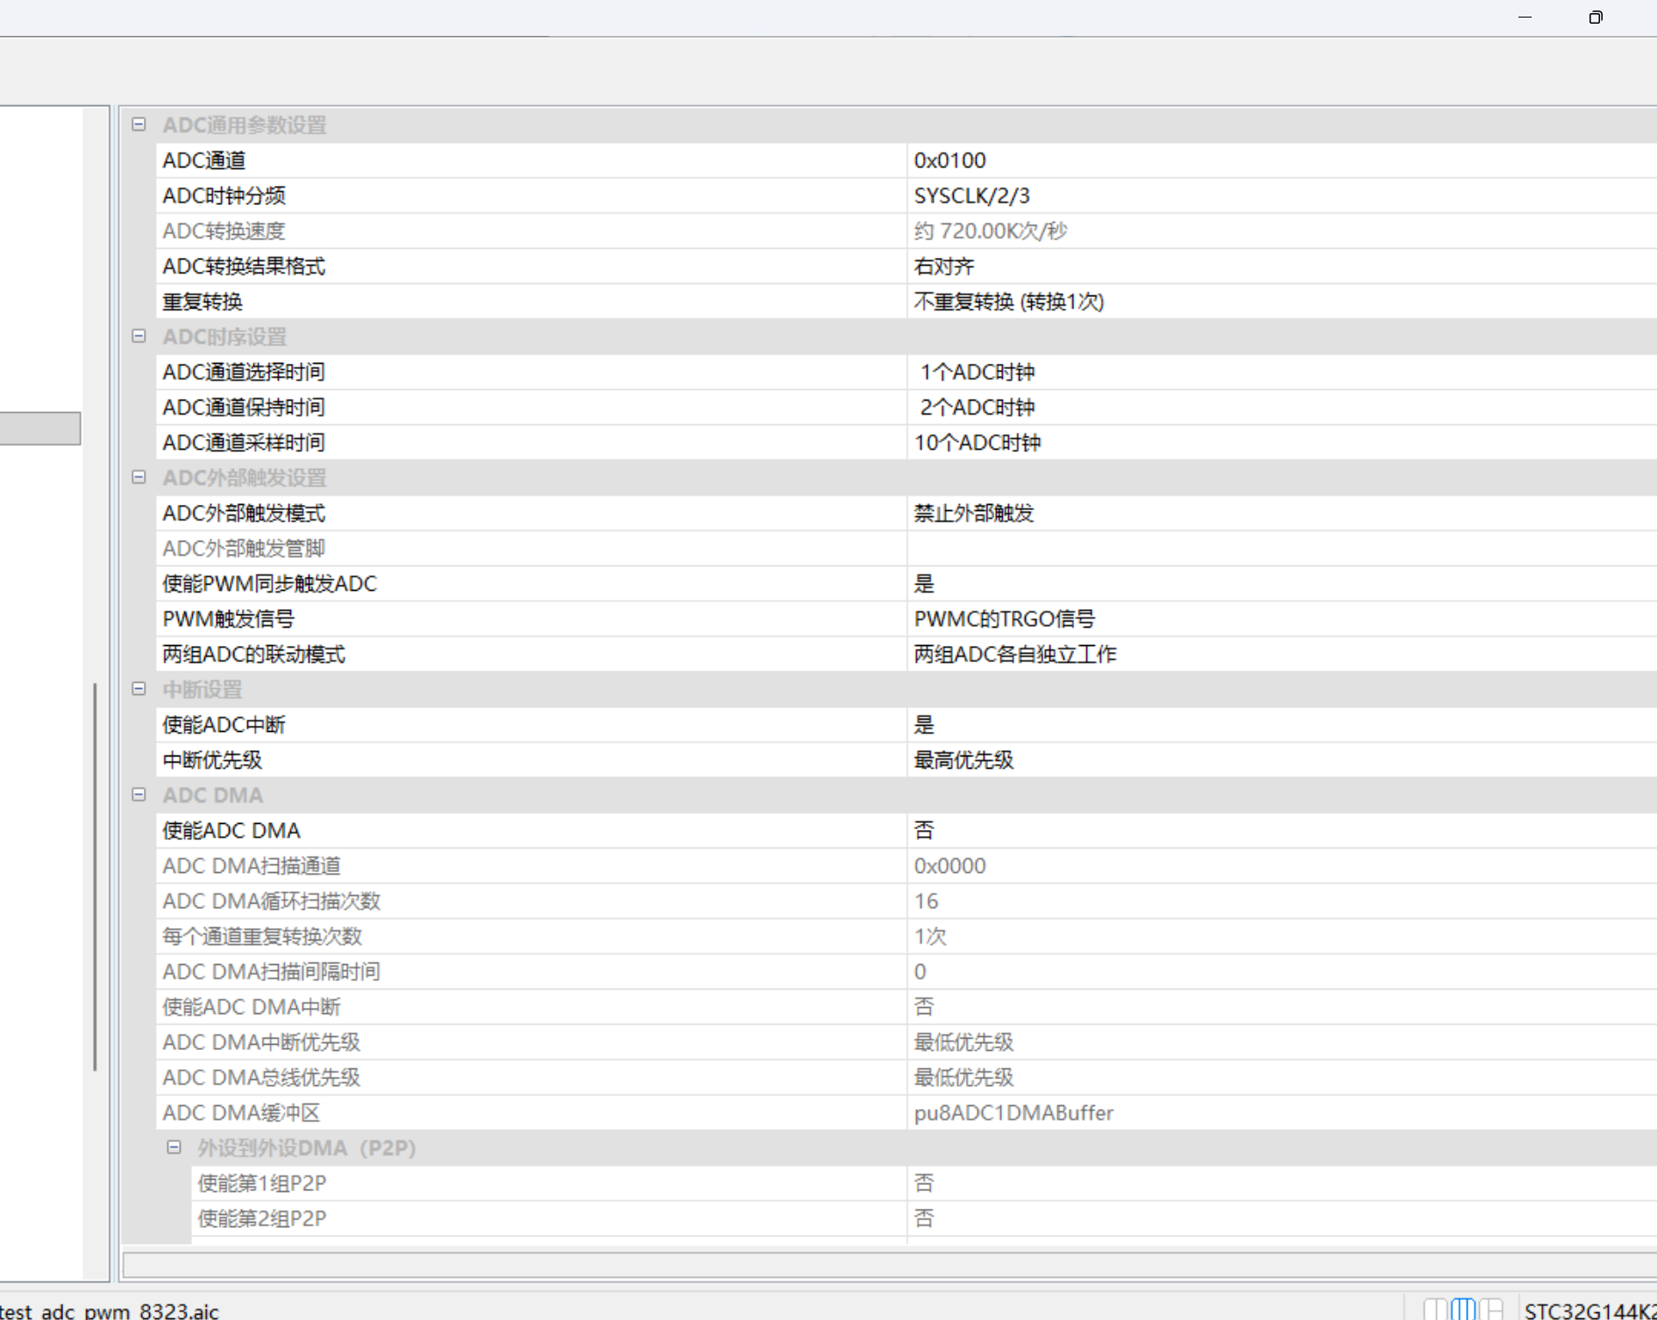Click the three-column layout icon in status bar
The image size is (1657, 1320).
tap(1463, 1309)
